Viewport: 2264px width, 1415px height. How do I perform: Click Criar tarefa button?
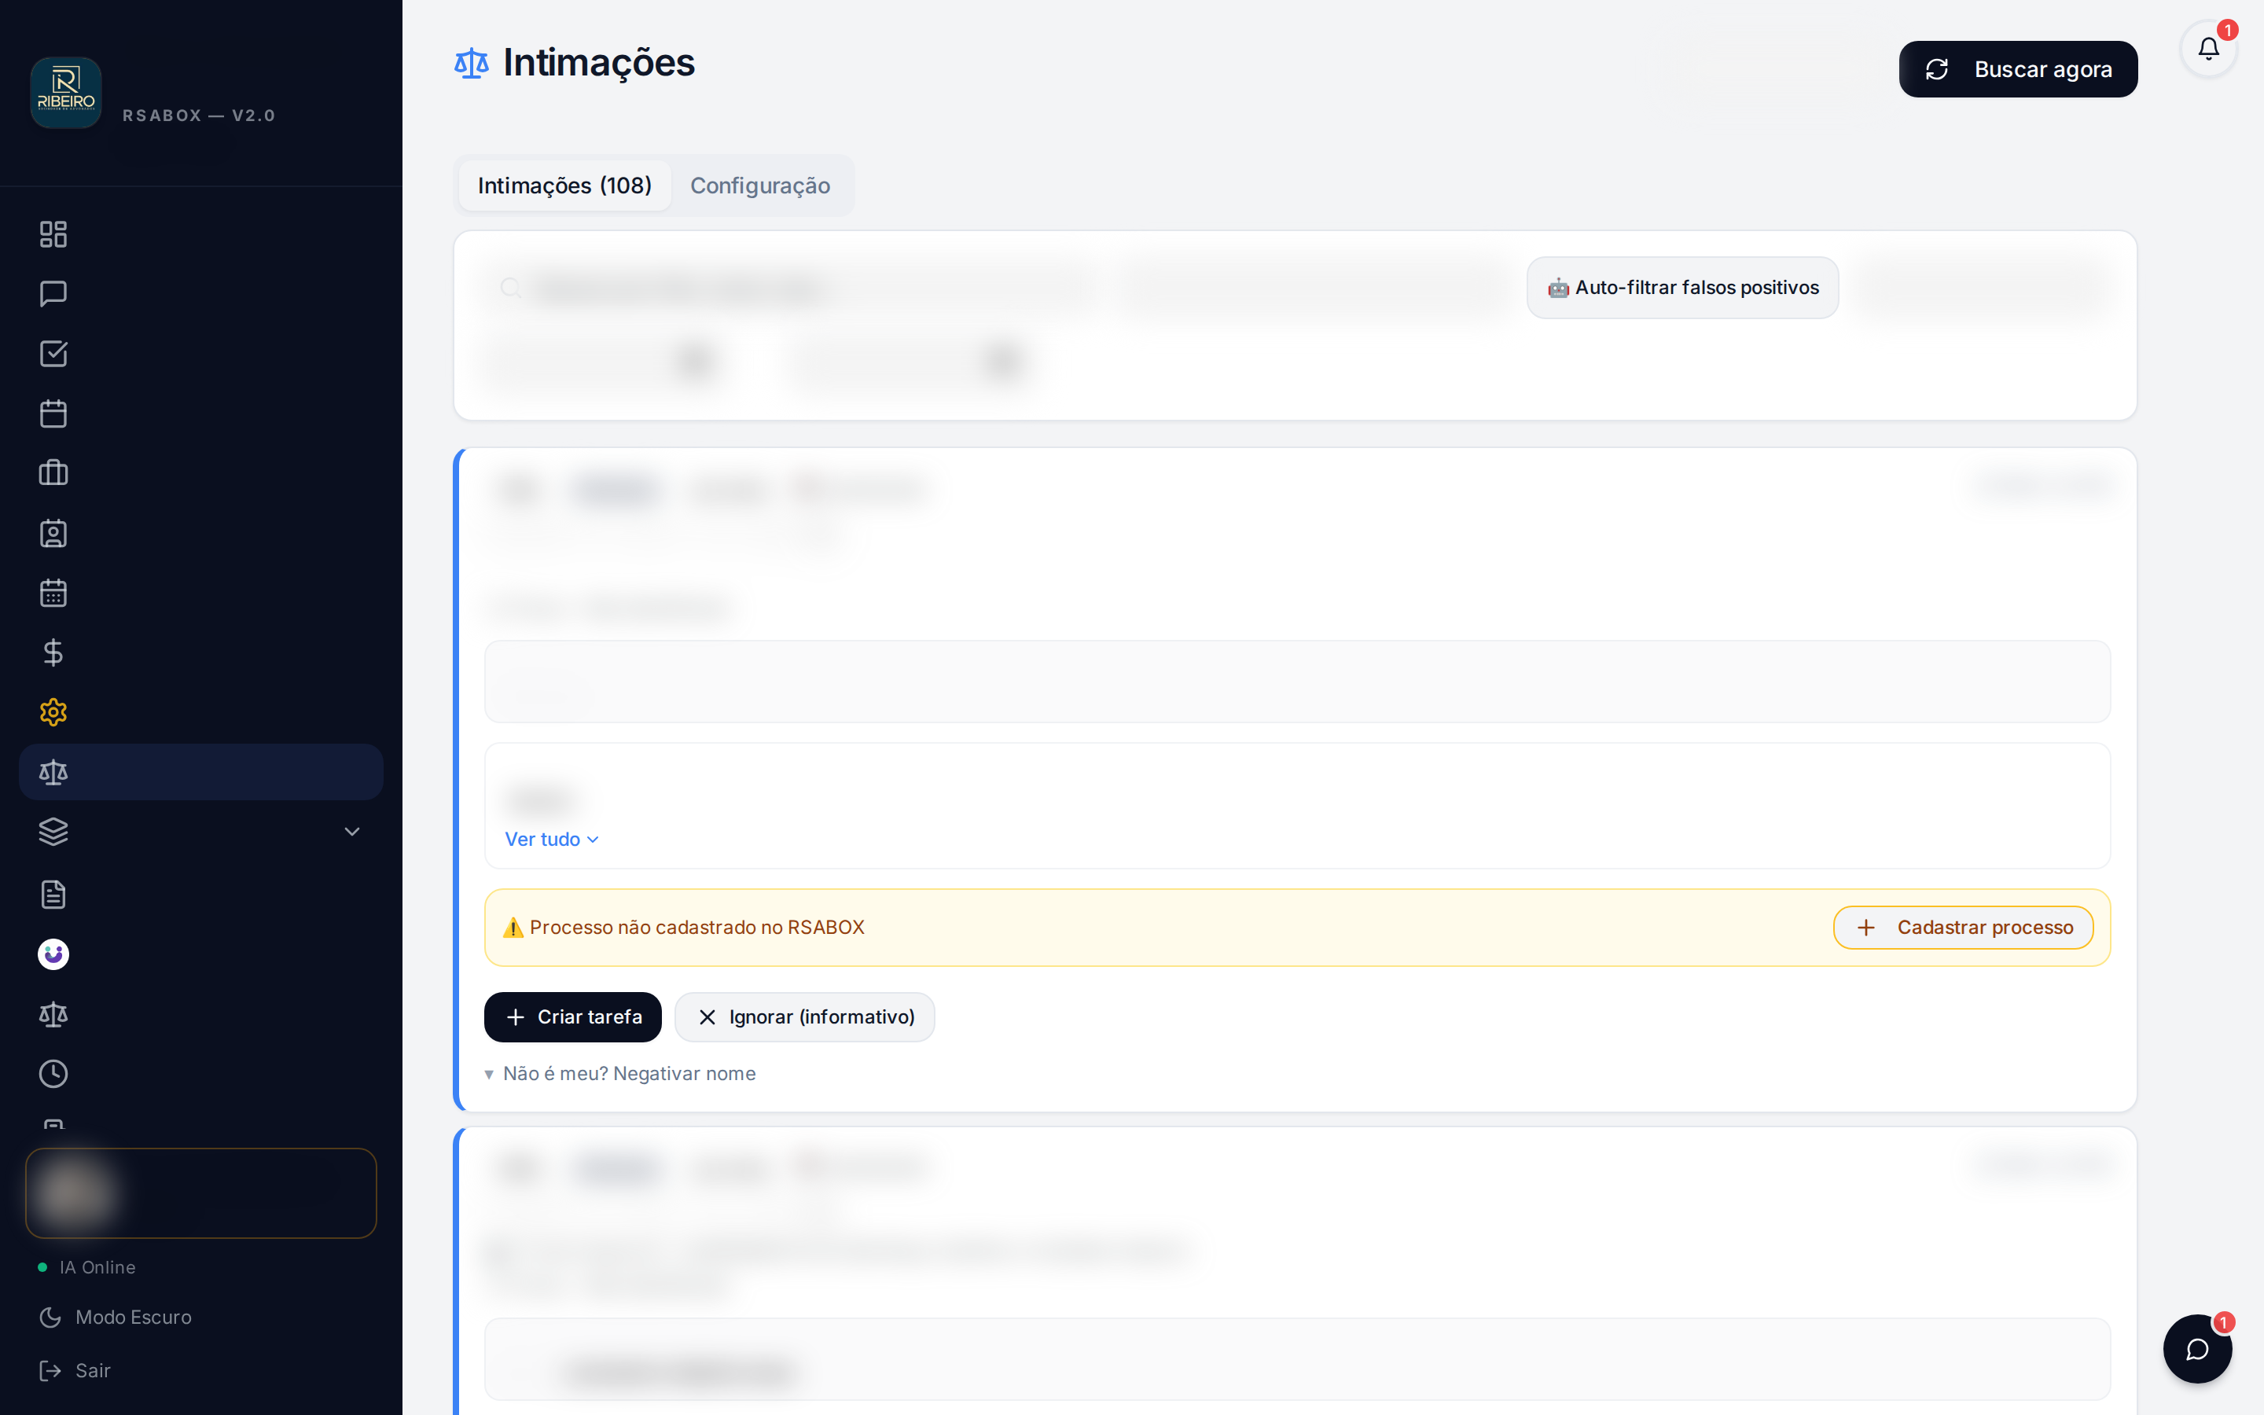click(x=572, y=1016)
